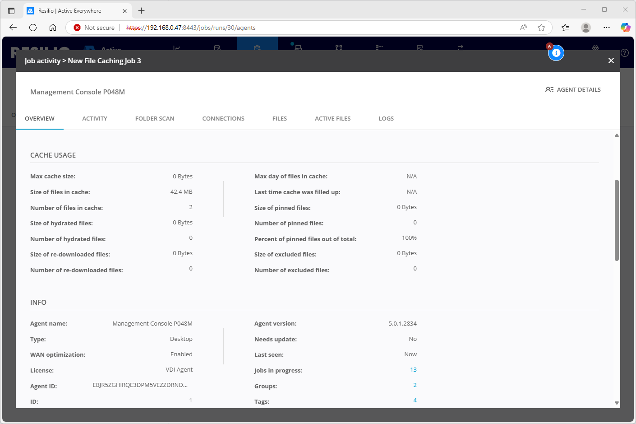
Task: Go back with browser back arrow
Action: click(13, 28)
